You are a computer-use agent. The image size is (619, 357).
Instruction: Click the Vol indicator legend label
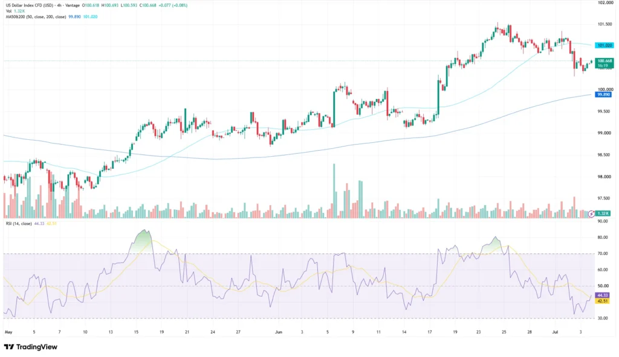[8, 11]
